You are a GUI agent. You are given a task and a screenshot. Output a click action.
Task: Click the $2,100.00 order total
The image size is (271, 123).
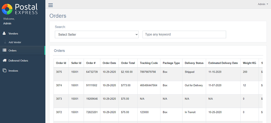pos(127,72)
